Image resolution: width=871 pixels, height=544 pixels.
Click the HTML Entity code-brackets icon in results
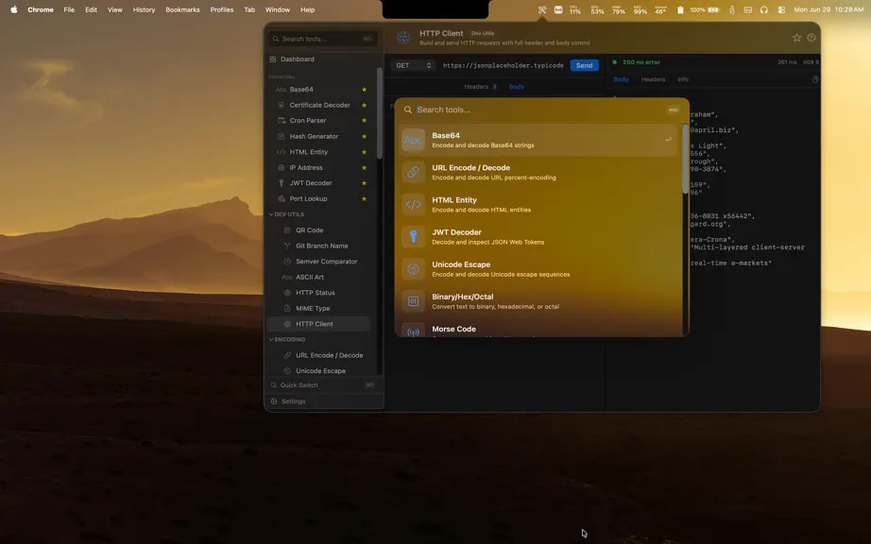point(413,204)
